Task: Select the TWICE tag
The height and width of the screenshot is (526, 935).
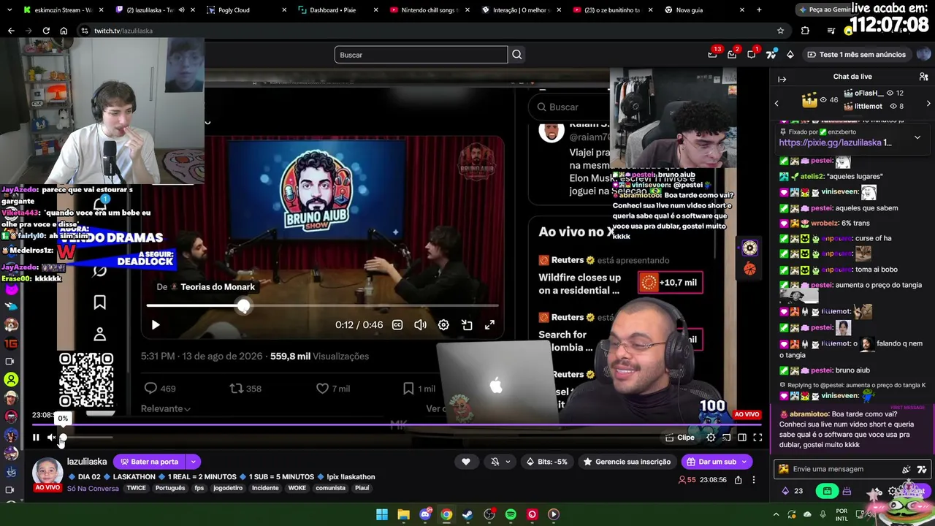Action: coord(136,488)
